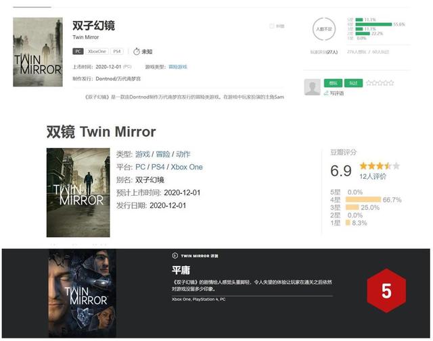Click the pencil icon beside 写评语
This screenshot has width=433, height=341.
coord(326,93)
